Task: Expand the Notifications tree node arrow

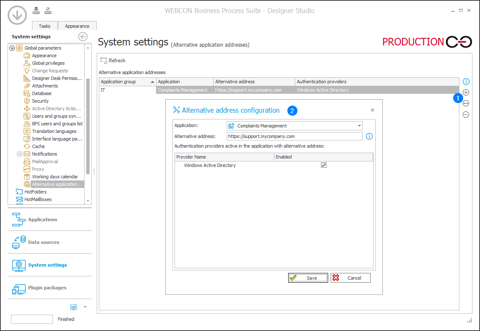Action: 19,154
